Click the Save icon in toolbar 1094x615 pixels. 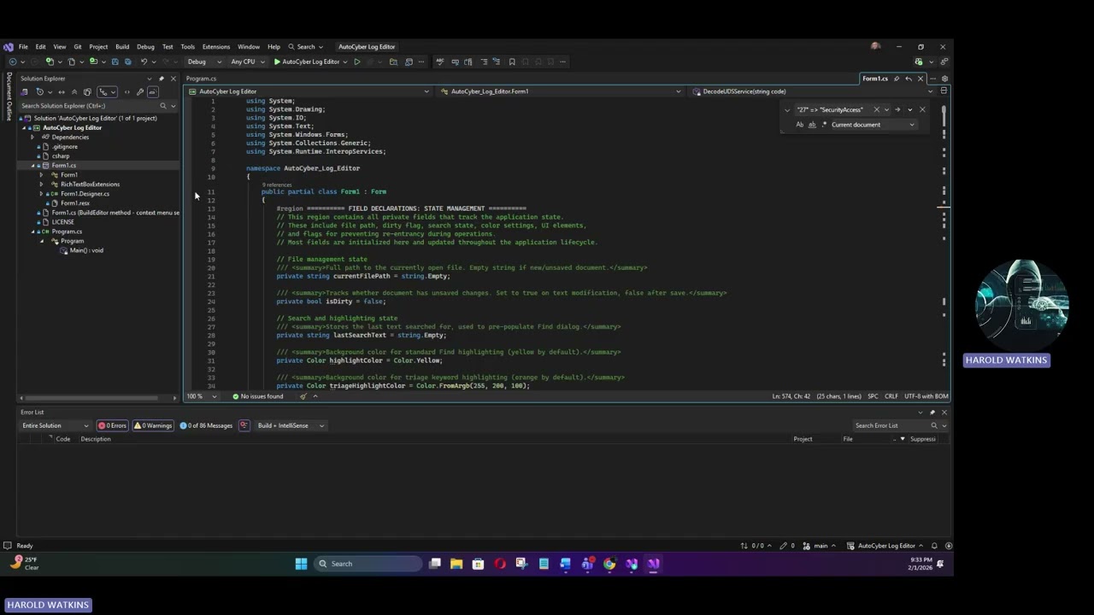tap(115, 61)
